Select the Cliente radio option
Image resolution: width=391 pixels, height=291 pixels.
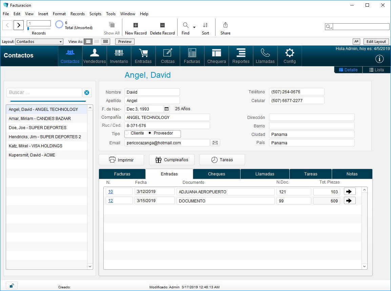pyautogui.click(x=127, y=133)
